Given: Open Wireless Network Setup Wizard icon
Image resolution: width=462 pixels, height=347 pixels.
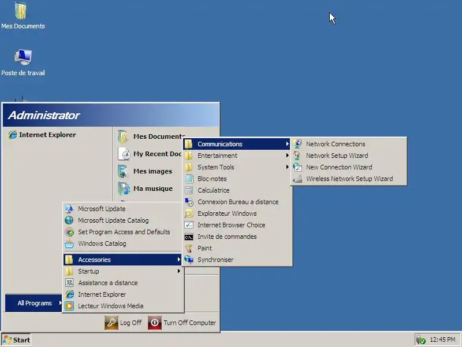Looking at the screenshot, I should [297, 179].
